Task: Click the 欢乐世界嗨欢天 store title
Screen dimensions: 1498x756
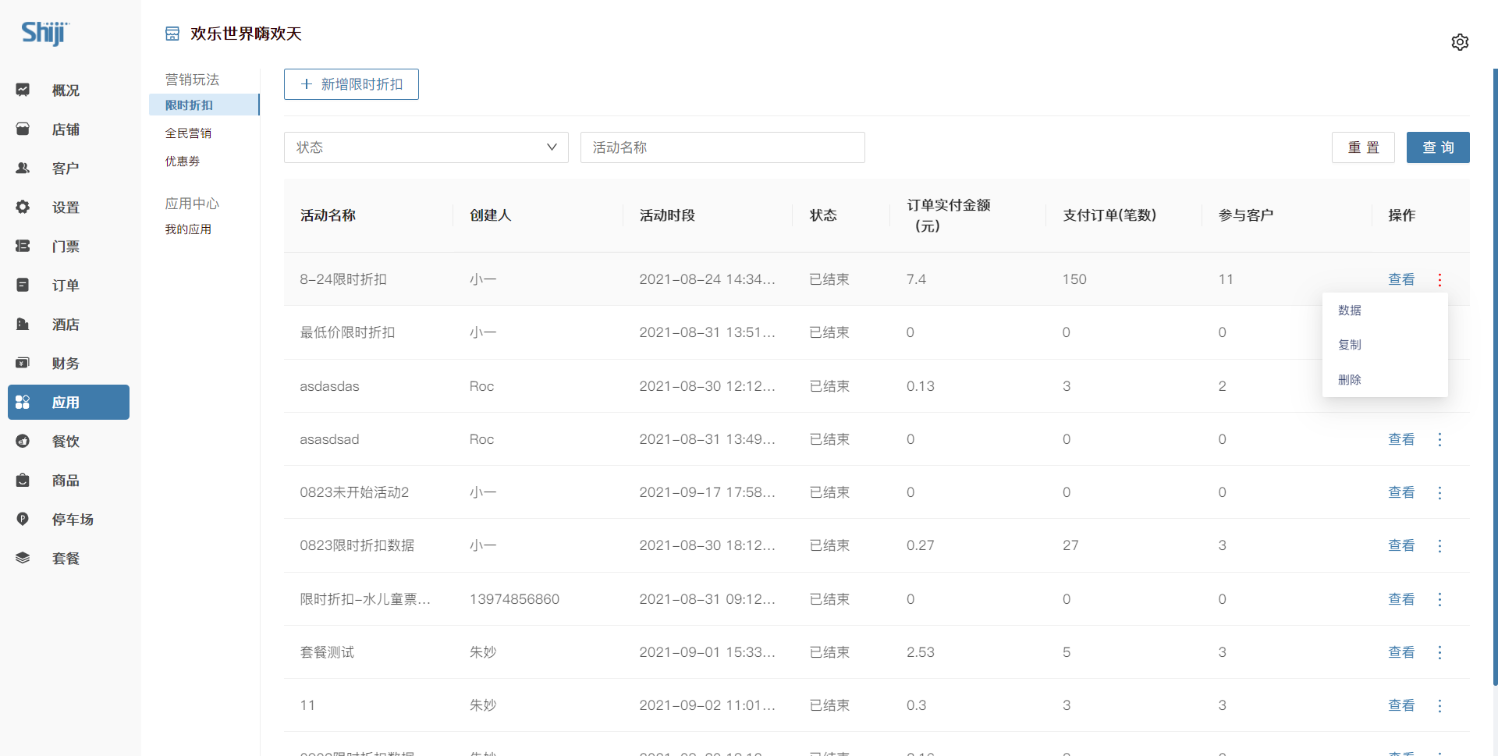Action: click(246, 34)
